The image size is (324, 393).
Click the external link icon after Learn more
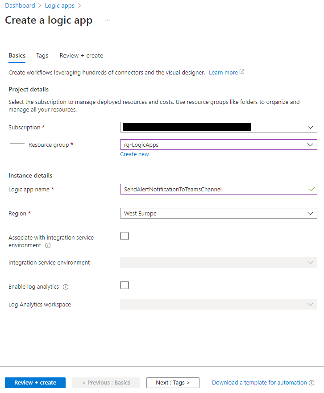coord(242,72)
